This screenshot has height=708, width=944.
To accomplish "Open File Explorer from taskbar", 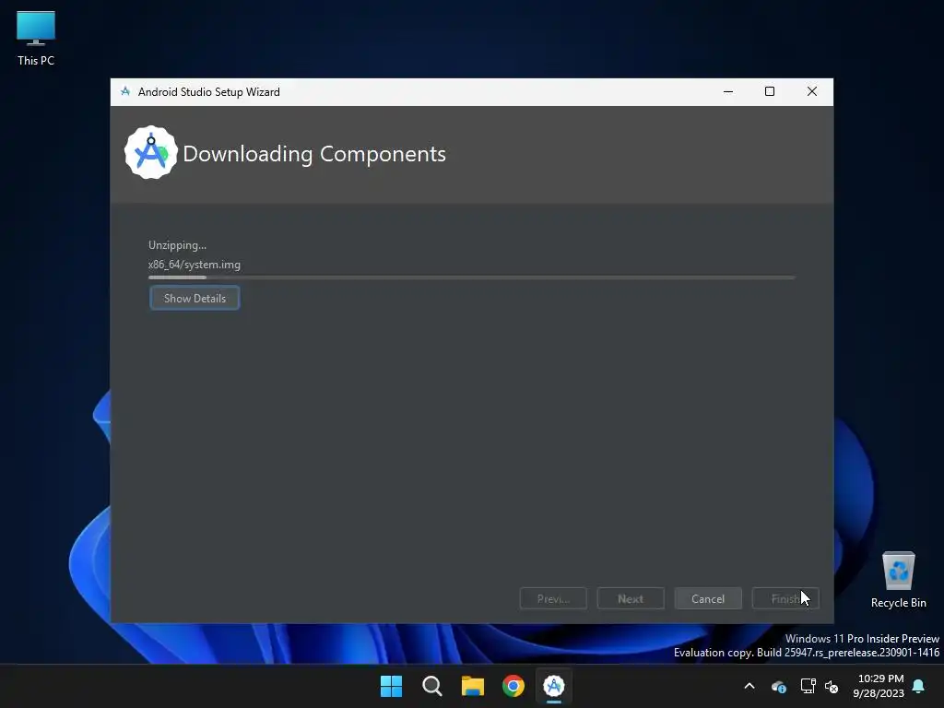I will (x=473, y=686).
